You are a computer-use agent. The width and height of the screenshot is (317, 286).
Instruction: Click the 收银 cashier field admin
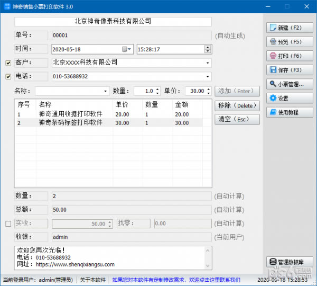[x=132, y=237]
